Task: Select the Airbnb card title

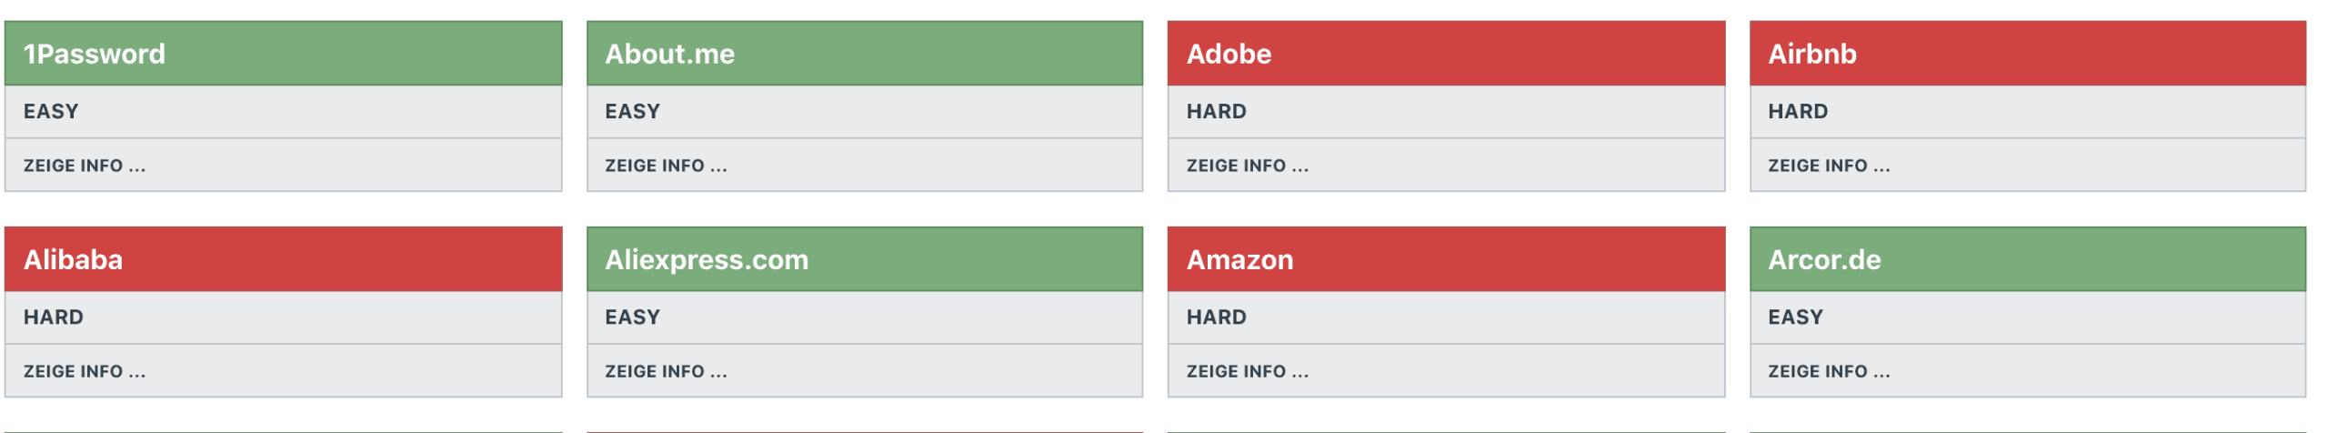Action: pyautogui.click(x=1811, y=54)
